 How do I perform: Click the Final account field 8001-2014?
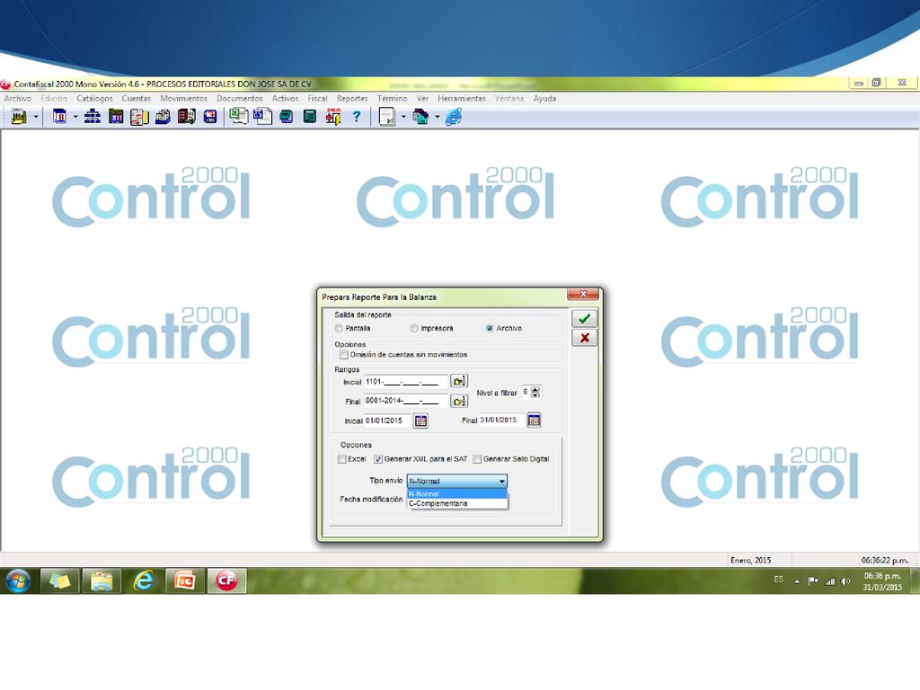pyautogui.click(x=405, y=402)
